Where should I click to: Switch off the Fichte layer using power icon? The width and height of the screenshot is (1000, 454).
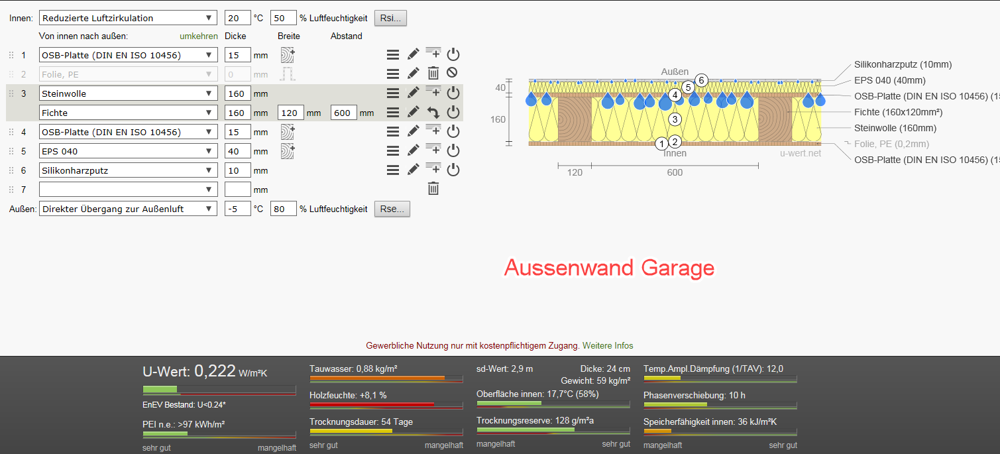(x=453, y=113)
